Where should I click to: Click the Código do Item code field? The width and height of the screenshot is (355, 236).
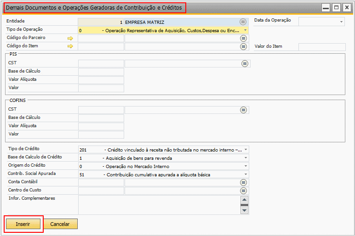[x=101, y=46]
